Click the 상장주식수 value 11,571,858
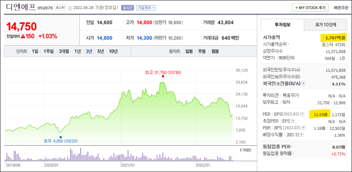The image size is (352, 172). pyautogui.click(x=336, y=51)
